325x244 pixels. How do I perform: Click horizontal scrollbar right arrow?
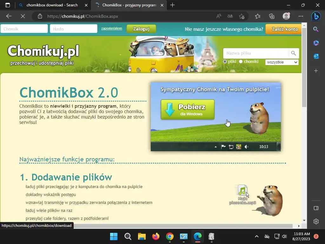pos(299,226)
